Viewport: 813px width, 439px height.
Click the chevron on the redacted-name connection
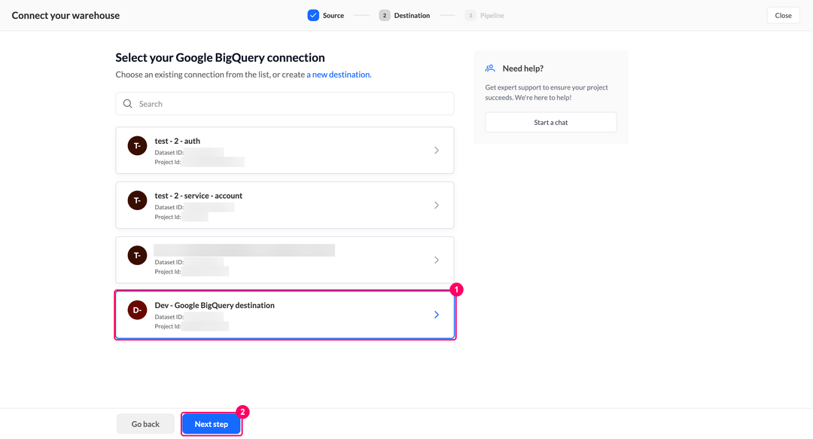point(437,260)
